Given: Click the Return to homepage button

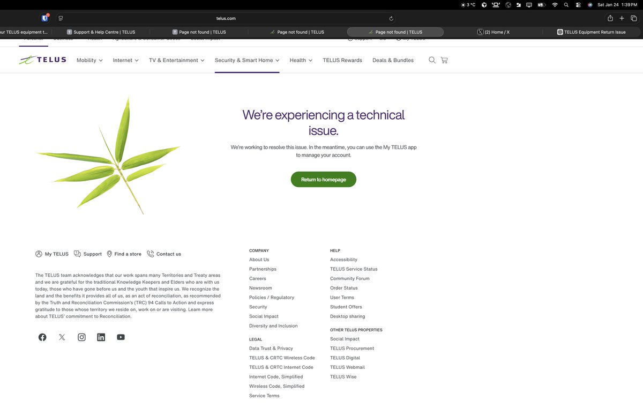Looking at the screenshot, I should click(x=324, y=180).
